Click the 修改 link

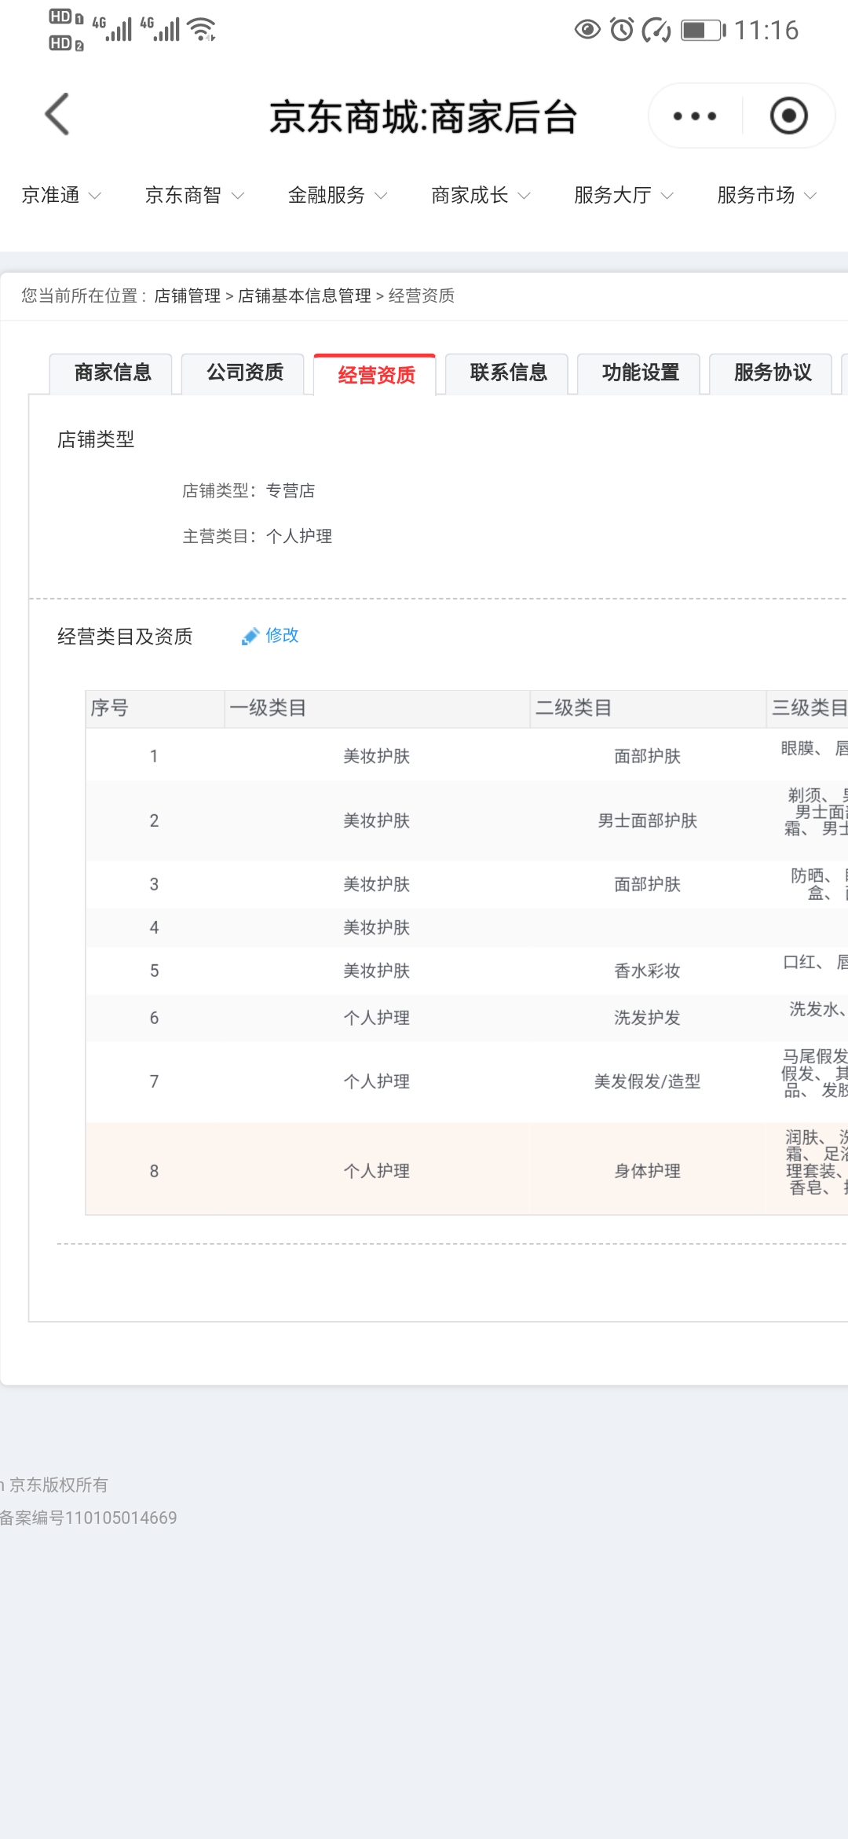(282, 635)
